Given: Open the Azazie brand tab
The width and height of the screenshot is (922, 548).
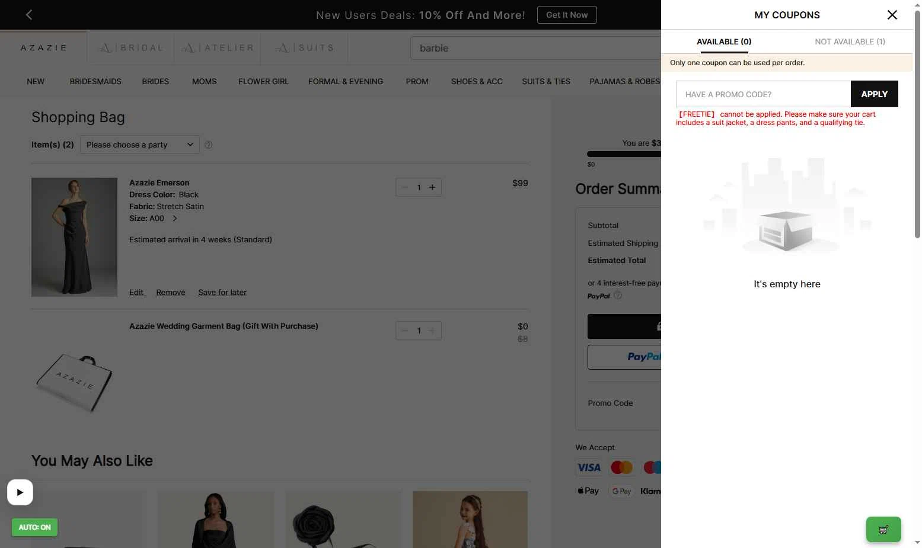Looking at the screenshot, I should [43, 47].
